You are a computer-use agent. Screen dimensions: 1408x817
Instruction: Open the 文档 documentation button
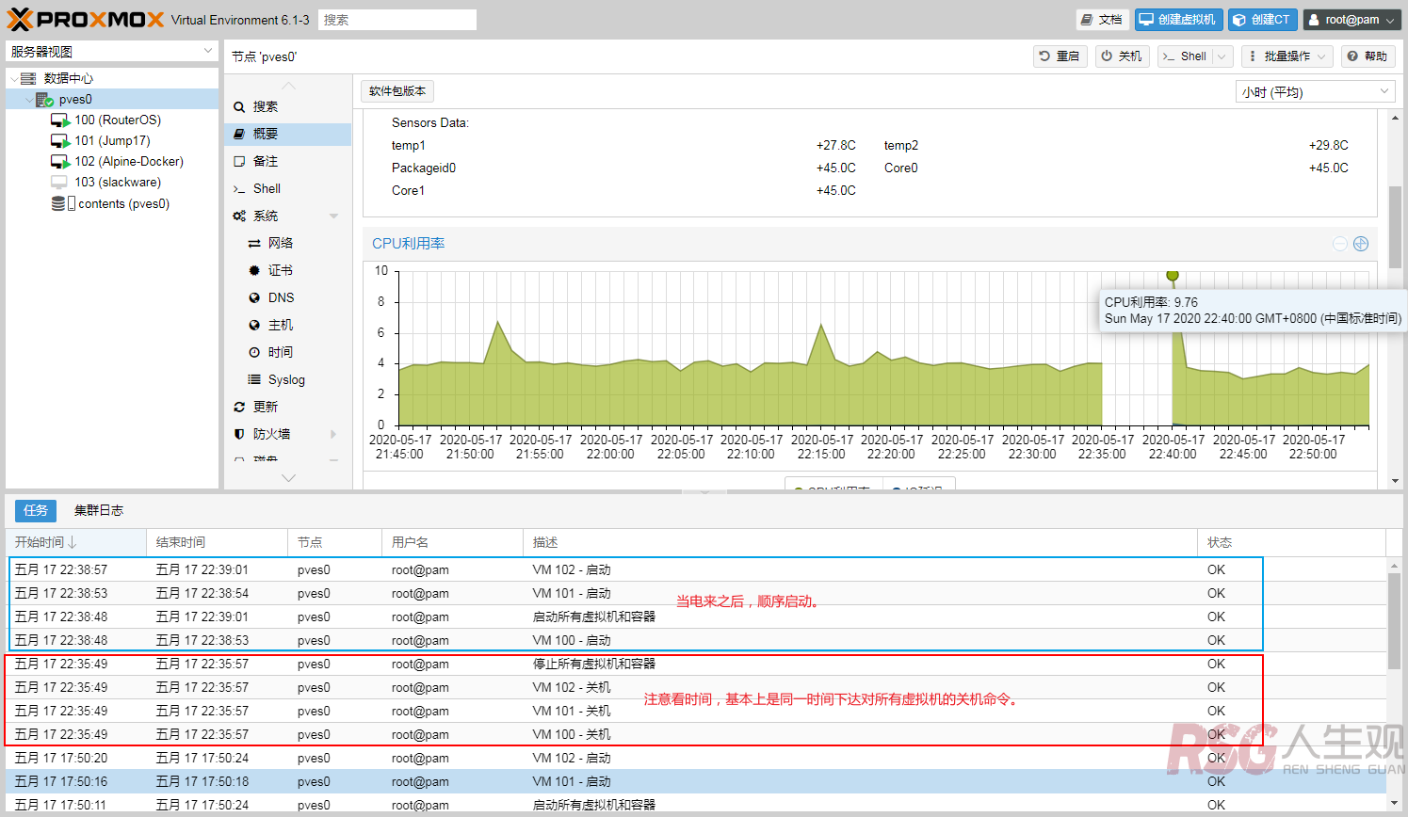coord(1102,19)
